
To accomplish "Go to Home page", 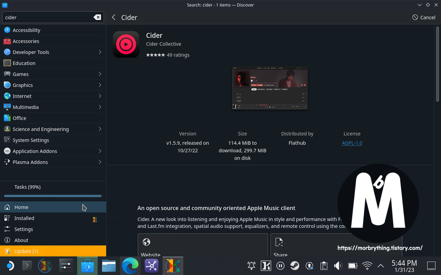I will point(53,207).
